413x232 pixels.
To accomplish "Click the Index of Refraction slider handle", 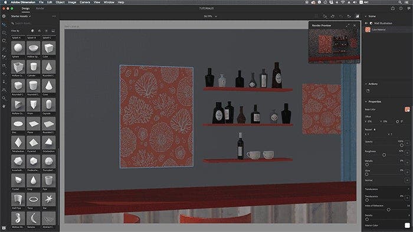I will [388, 210].
